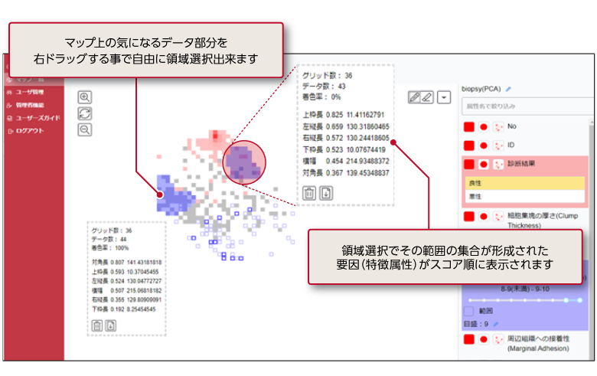This screenshot has height=376, width=597.
Task: Click the refresh map view icon
Action: (85, 113)
